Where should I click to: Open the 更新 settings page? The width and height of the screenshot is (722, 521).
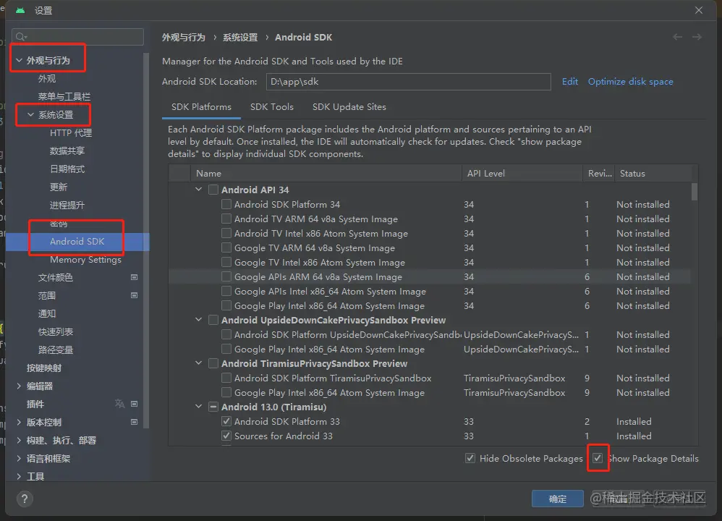click(x=59, y=187)
